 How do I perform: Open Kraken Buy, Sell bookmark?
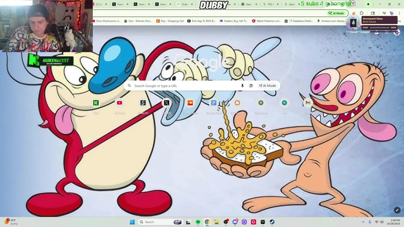click(234, 21)
